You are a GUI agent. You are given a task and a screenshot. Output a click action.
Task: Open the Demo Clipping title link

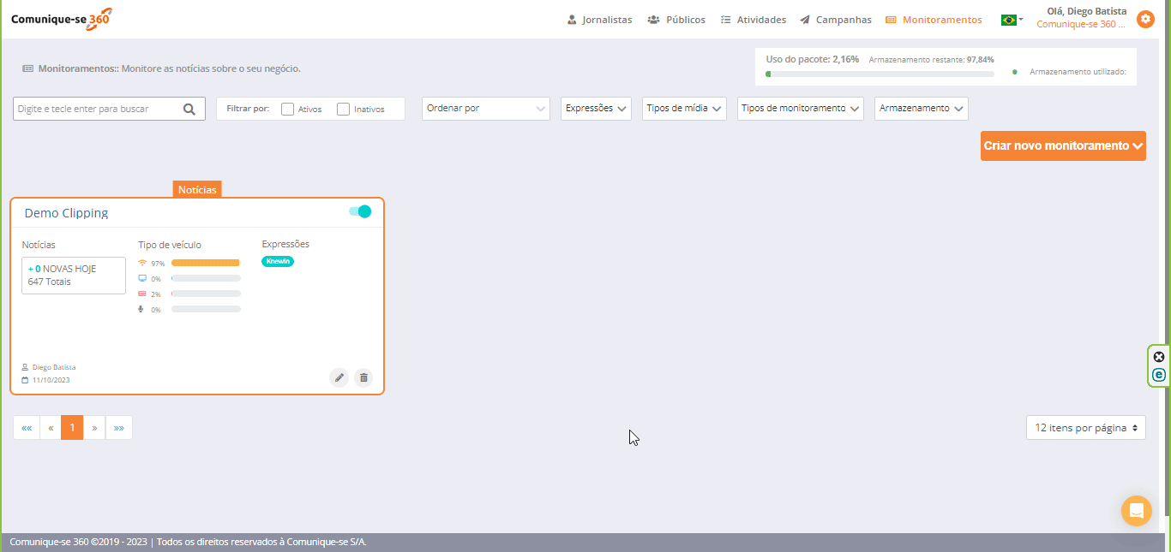click(66, 213)
